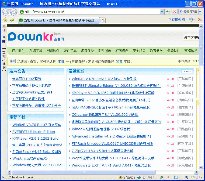Expand the undo closed tab dropdown arrow
205x181 pixels.
(195, 20)
